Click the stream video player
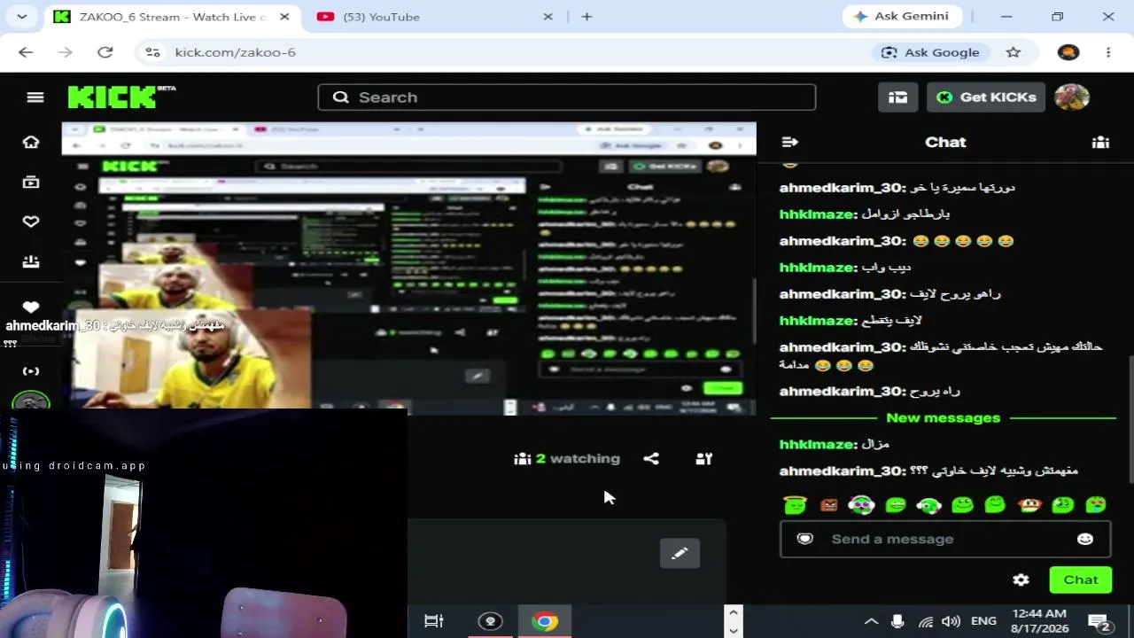 (408, 268)
